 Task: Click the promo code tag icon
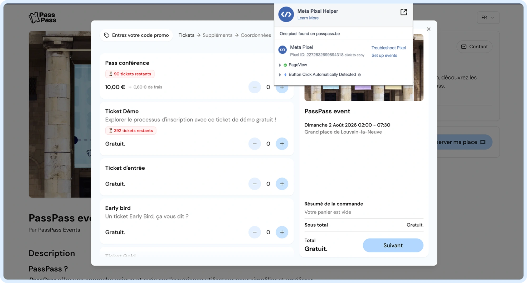[x=106, y=35]
